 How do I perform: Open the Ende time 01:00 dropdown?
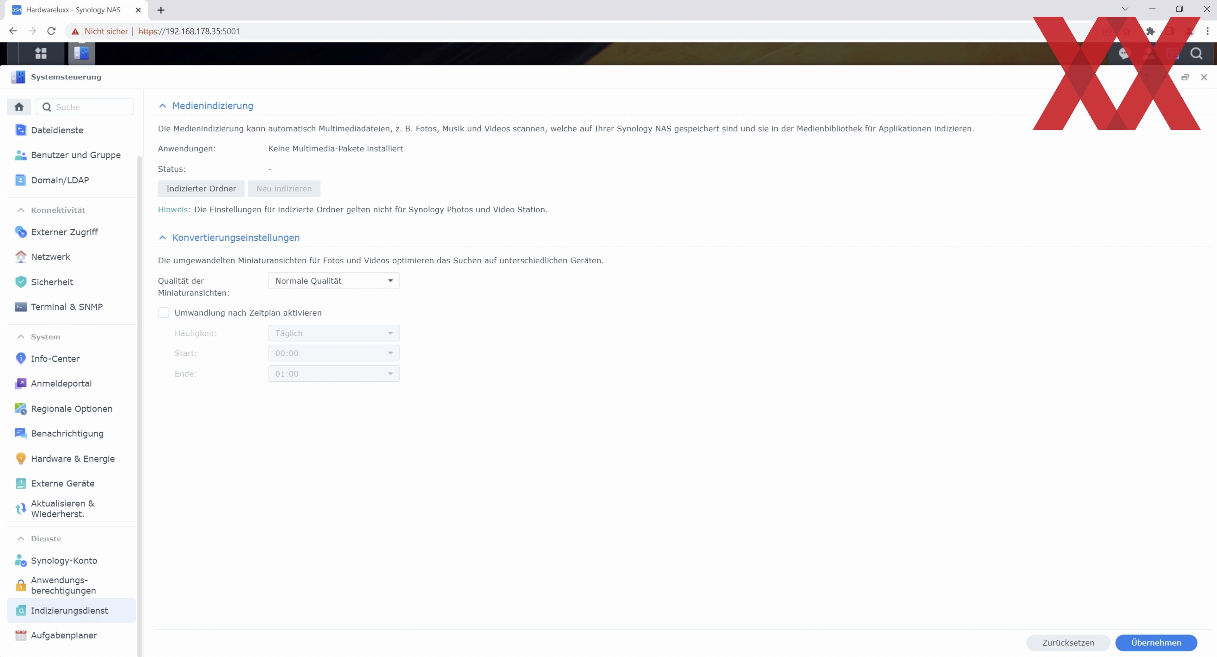333,373
